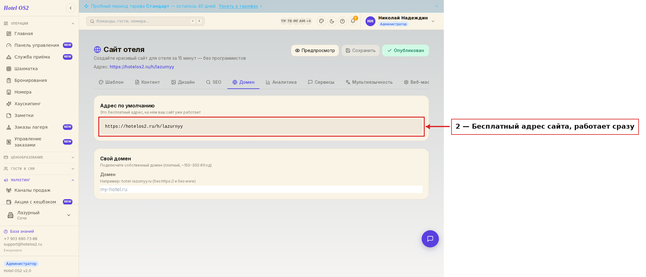Click the Администратор badge in sidebar footer

point(21,264)
